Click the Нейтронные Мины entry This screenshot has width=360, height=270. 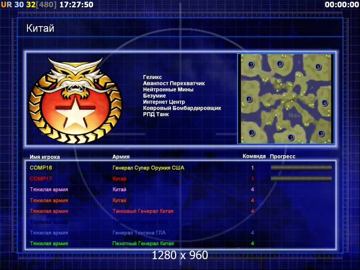coord(168,90)
